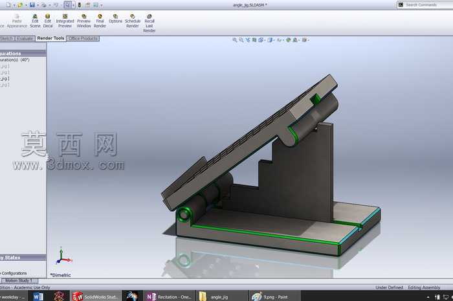
Task: Open the Motion Study 1 tab
Action: tap(19, 280)
